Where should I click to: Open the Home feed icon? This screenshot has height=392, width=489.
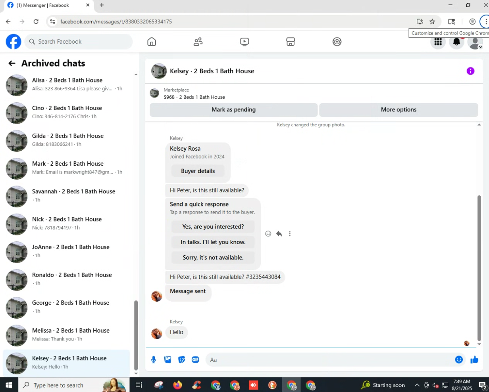152,42
